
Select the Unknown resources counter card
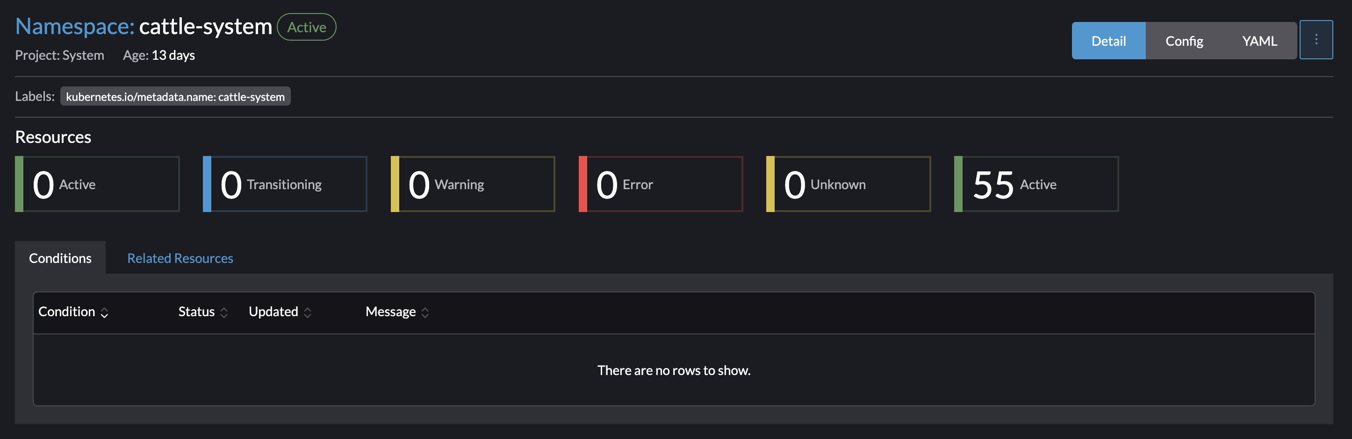[x=848, y=184]
